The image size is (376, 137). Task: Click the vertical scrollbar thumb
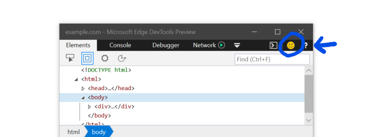click(x=309, y=94)
